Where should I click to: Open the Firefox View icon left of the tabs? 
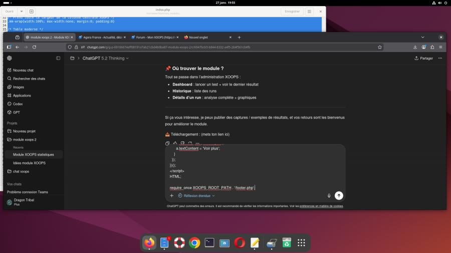17,37
